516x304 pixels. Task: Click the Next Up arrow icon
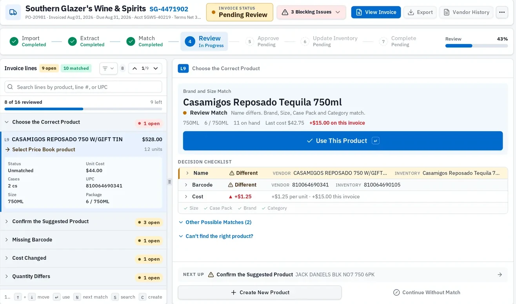point(500,275)
